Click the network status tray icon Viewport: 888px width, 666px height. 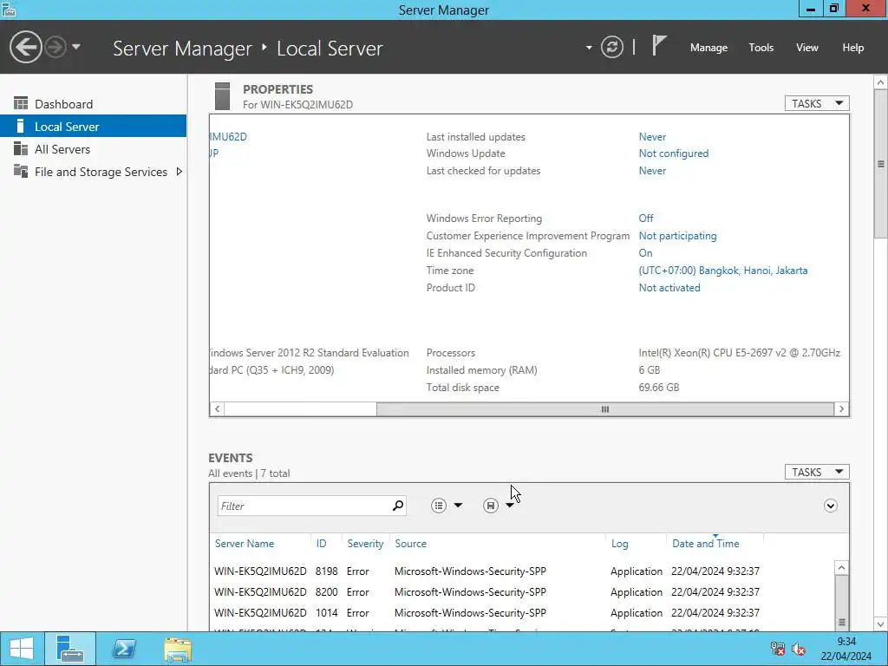pos(778,649)
